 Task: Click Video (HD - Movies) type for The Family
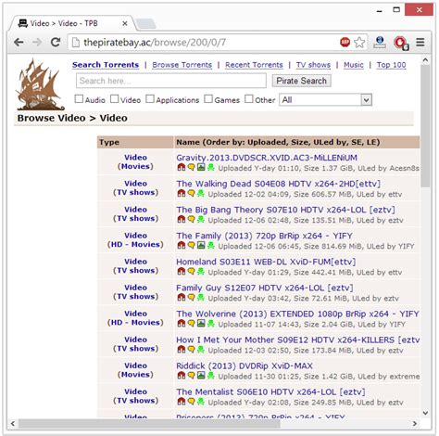click(x=135, y=240)
